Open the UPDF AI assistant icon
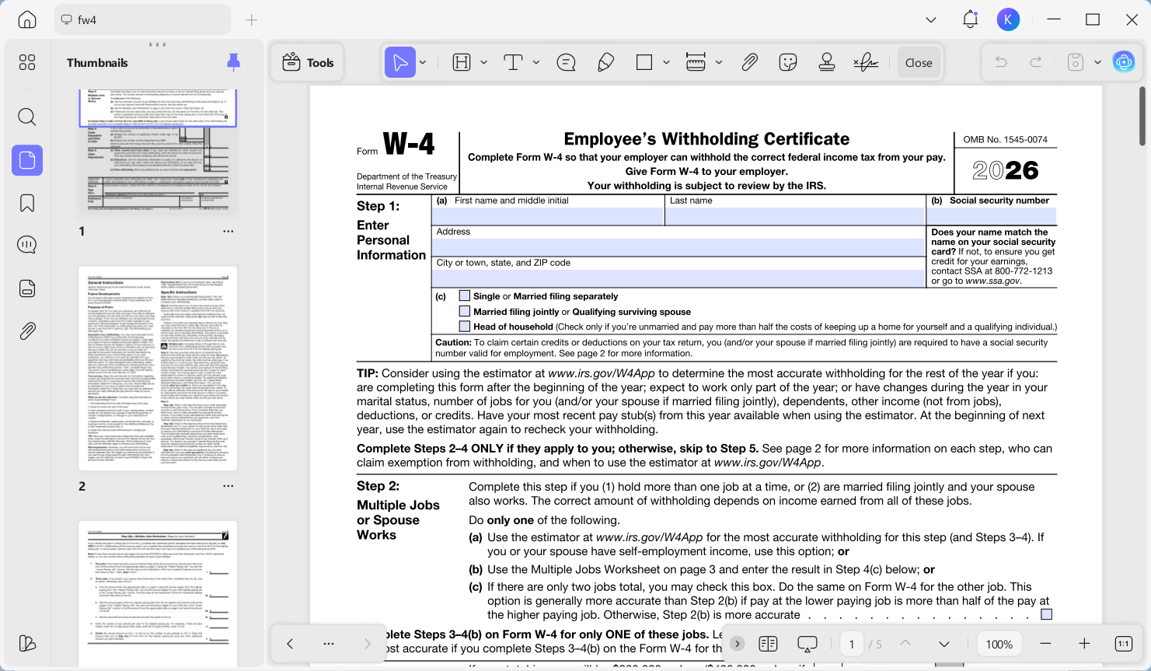This screenshot has width=1151, height=671. click(x=1124, y=62)
